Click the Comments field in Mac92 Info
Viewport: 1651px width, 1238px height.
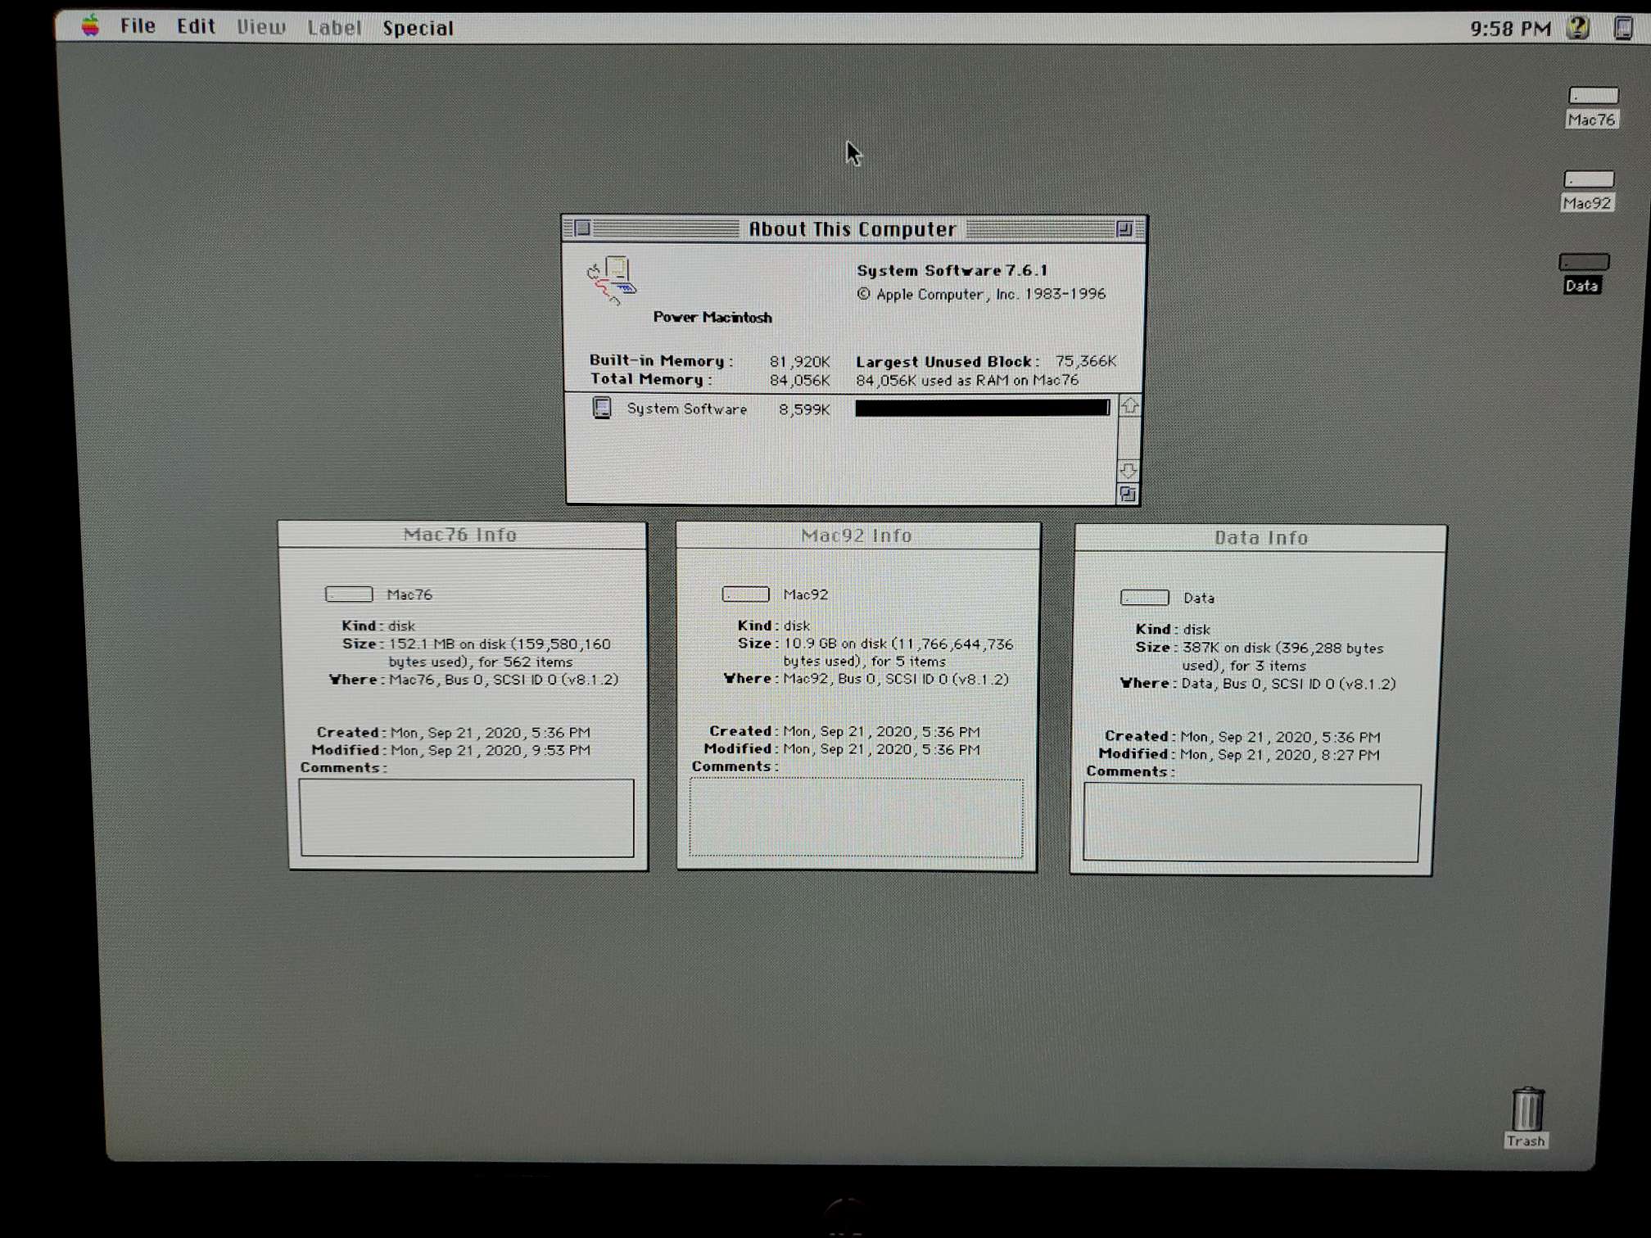(x=856, y=817)
